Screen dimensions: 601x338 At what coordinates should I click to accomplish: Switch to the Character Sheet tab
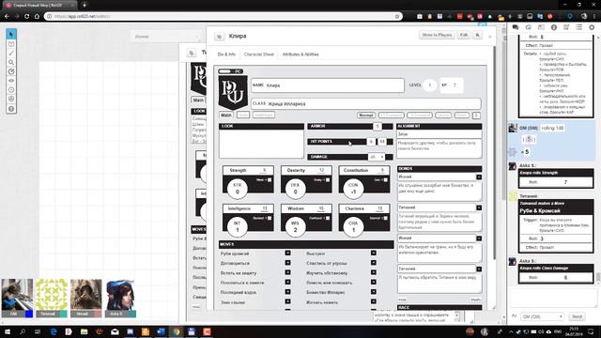tap(259, 54)
